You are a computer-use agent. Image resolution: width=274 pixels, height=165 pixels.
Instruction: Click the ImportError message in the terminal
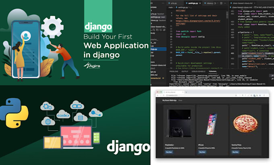point(218,84)
